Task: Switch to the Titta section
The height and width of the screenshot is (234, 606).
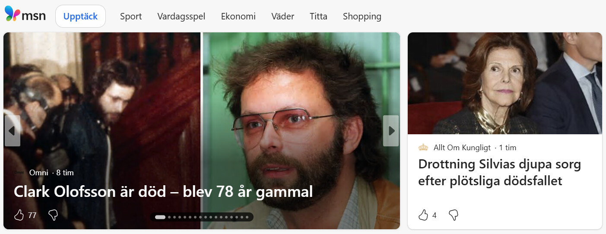Action: coord(319,16)
